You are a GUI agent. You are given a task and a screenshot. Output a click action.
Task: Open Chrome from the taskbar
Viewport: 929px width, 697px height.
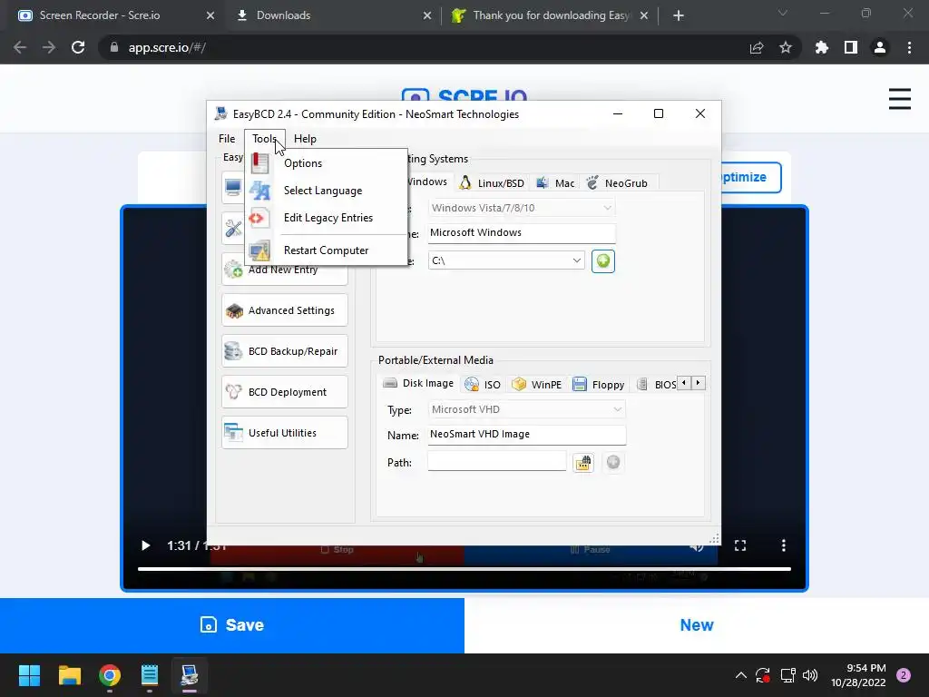pos(110,675)
